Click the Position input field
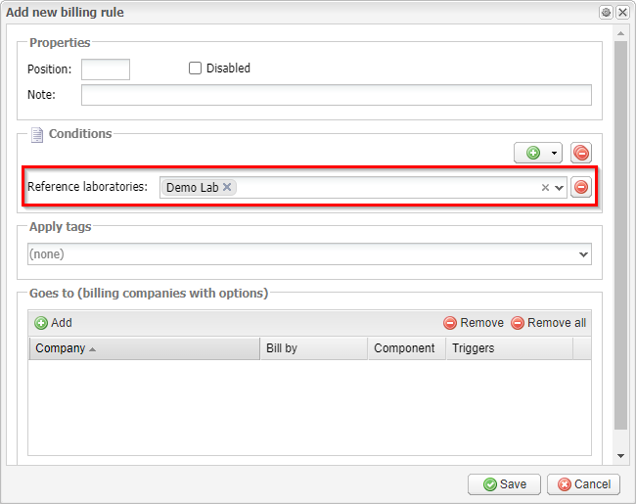 pyautogui.click(x=106, y=69)
